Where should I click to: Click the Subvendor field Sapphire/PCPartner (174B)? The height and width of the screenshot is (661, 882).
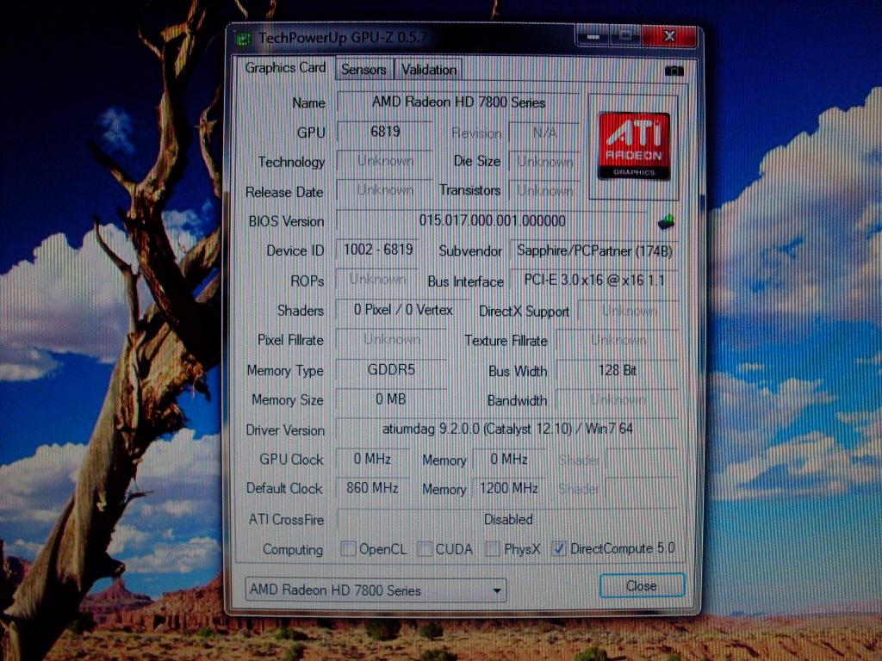(x=594, y=250)
